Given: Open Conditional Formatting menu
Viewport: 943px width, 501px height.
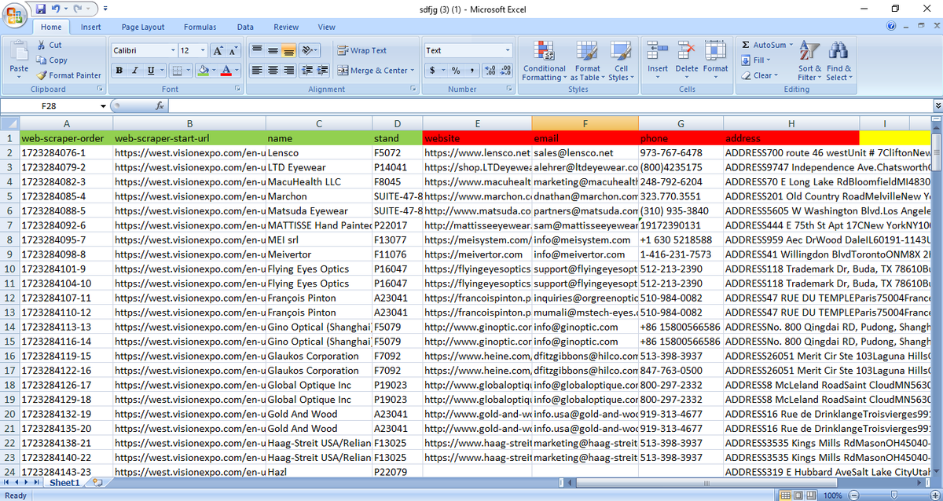Looking at the screenshot, I should (x=544, y=61).
